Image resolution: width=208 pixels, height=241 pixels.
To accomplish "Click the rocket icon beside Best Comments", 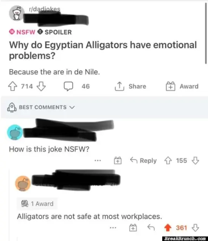I will [x=12, y=107].
